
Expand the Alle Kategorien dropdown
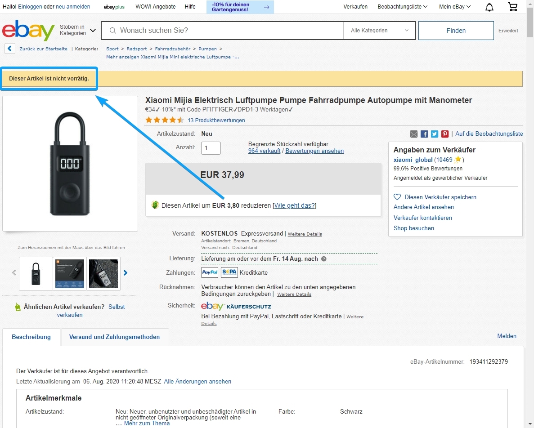tap(380, 31)
